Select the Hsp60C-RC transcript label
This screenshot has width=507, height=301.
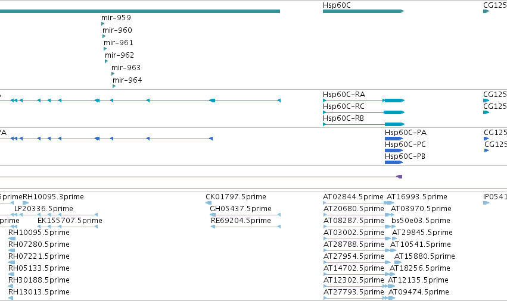[343, 106]
